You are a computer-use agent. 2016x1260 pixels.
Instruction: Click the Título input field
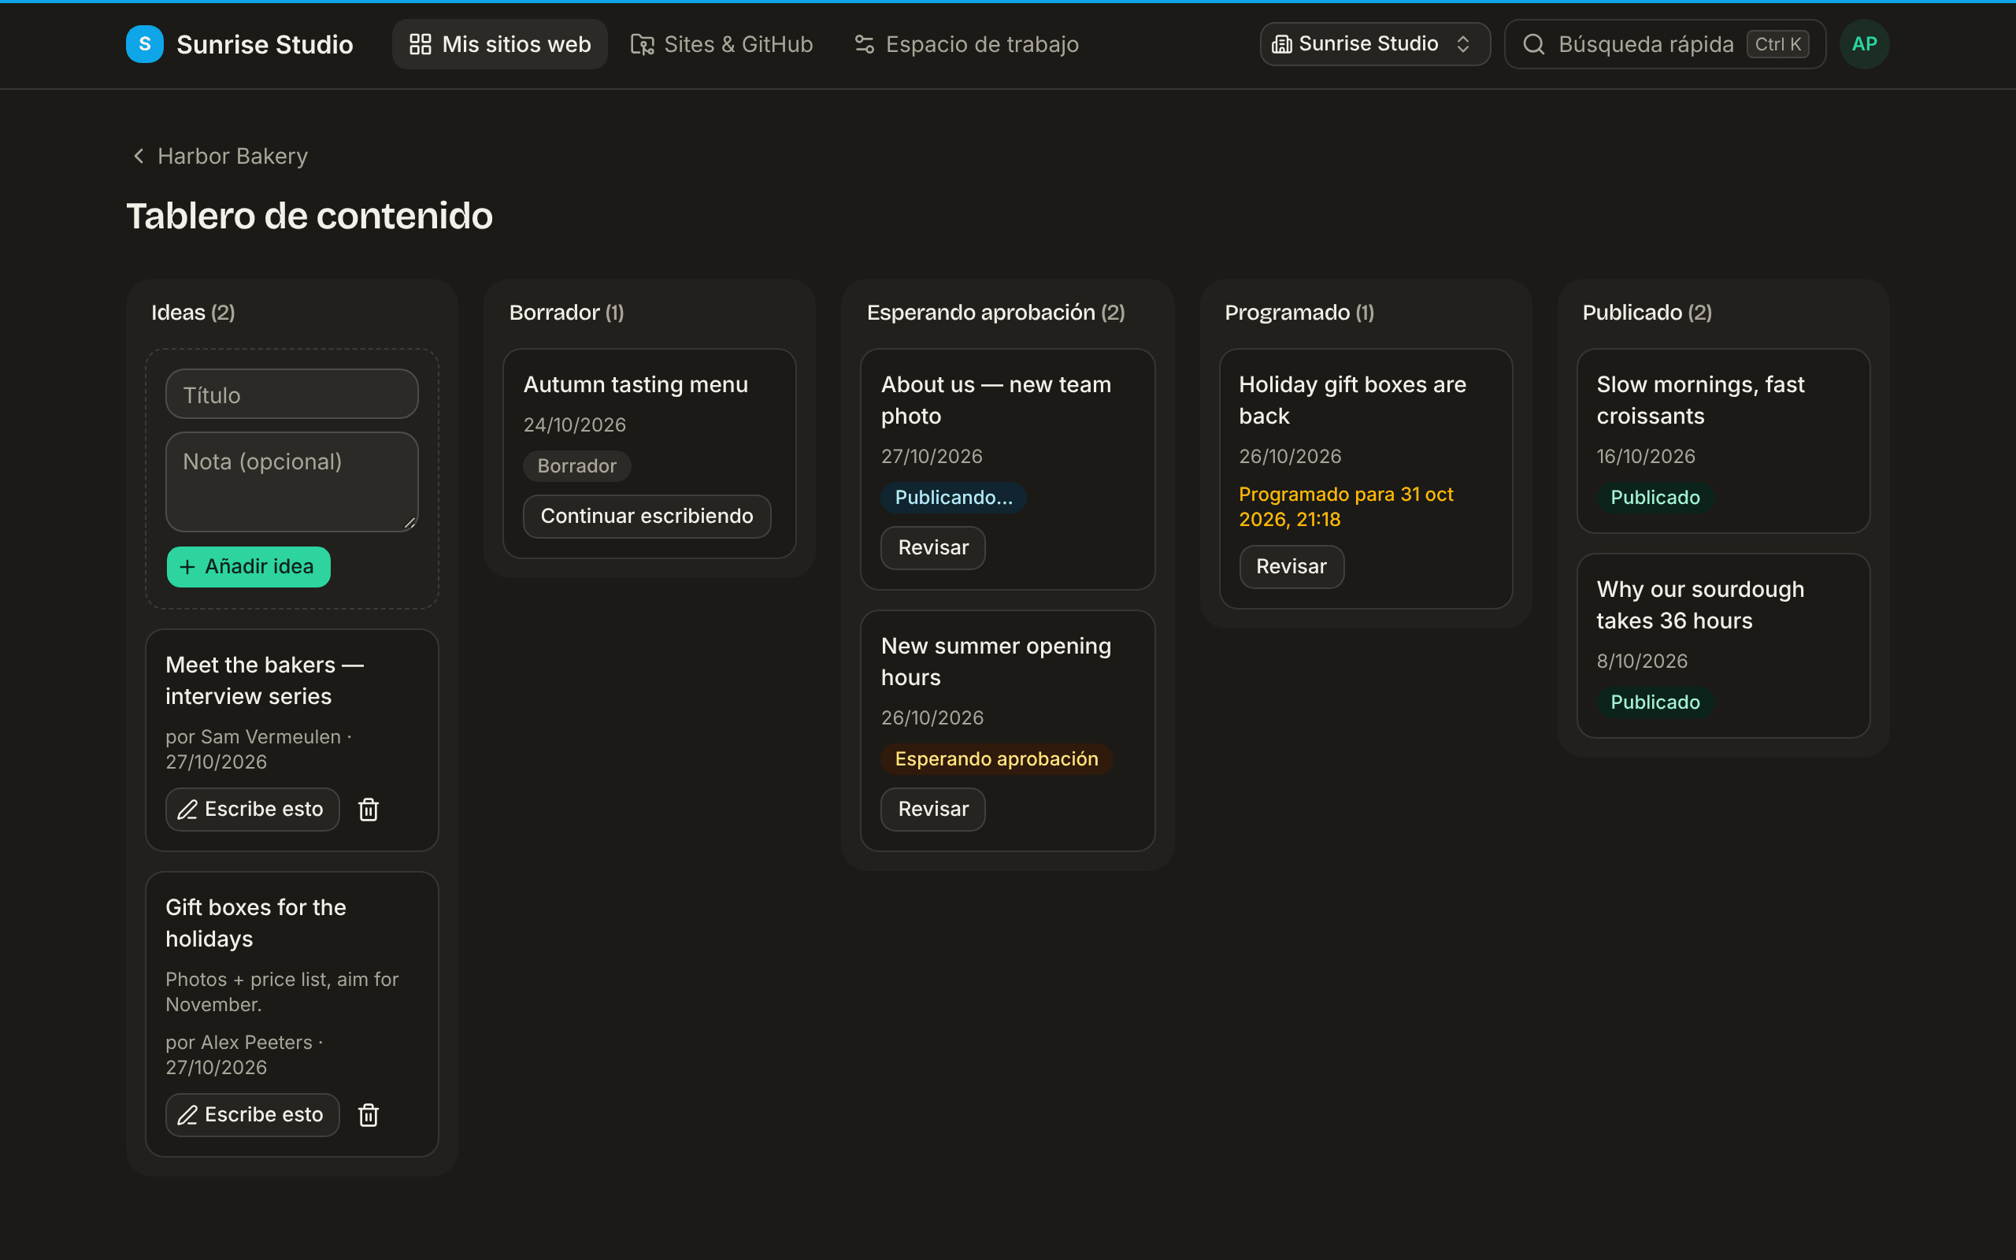coord(291,395)
